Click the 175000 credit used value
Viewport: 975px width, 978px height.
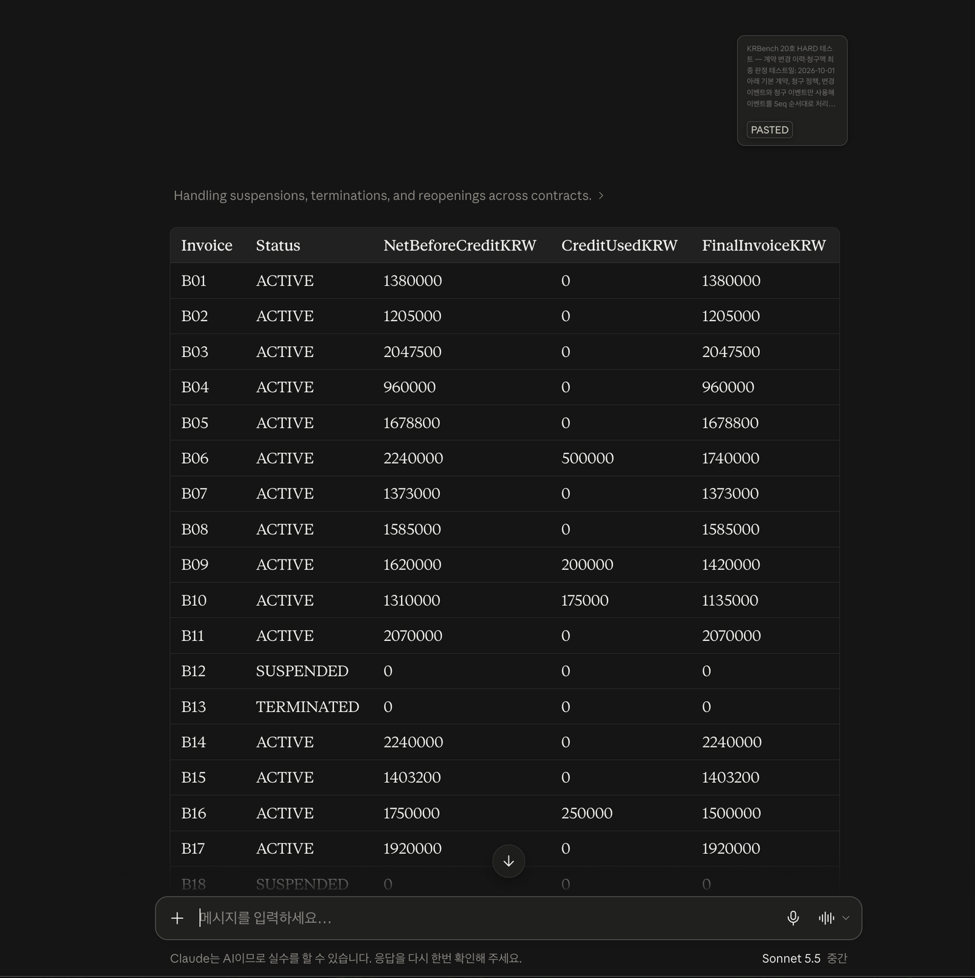pyautogui.click(x=585, y=600)
